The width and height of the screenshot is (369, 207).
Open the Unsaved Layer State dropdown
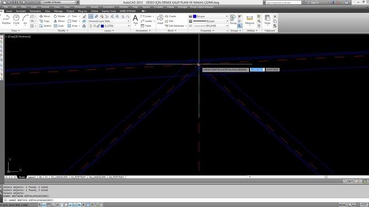tap(109, 21)
